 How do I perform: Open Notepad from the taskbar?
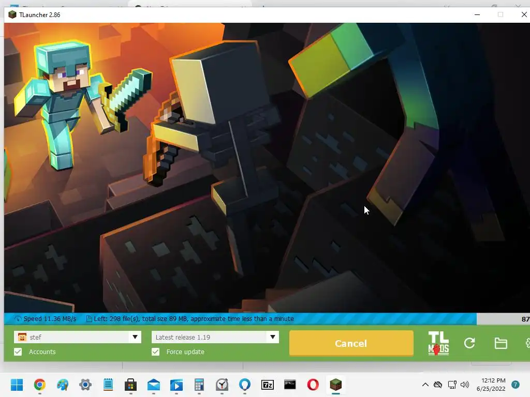[108, 385]
